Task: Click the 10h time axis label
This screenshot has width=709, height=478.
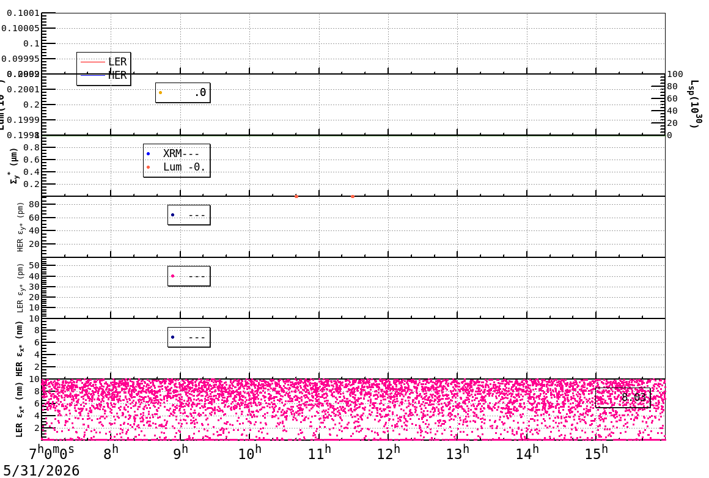Action: 249,453
